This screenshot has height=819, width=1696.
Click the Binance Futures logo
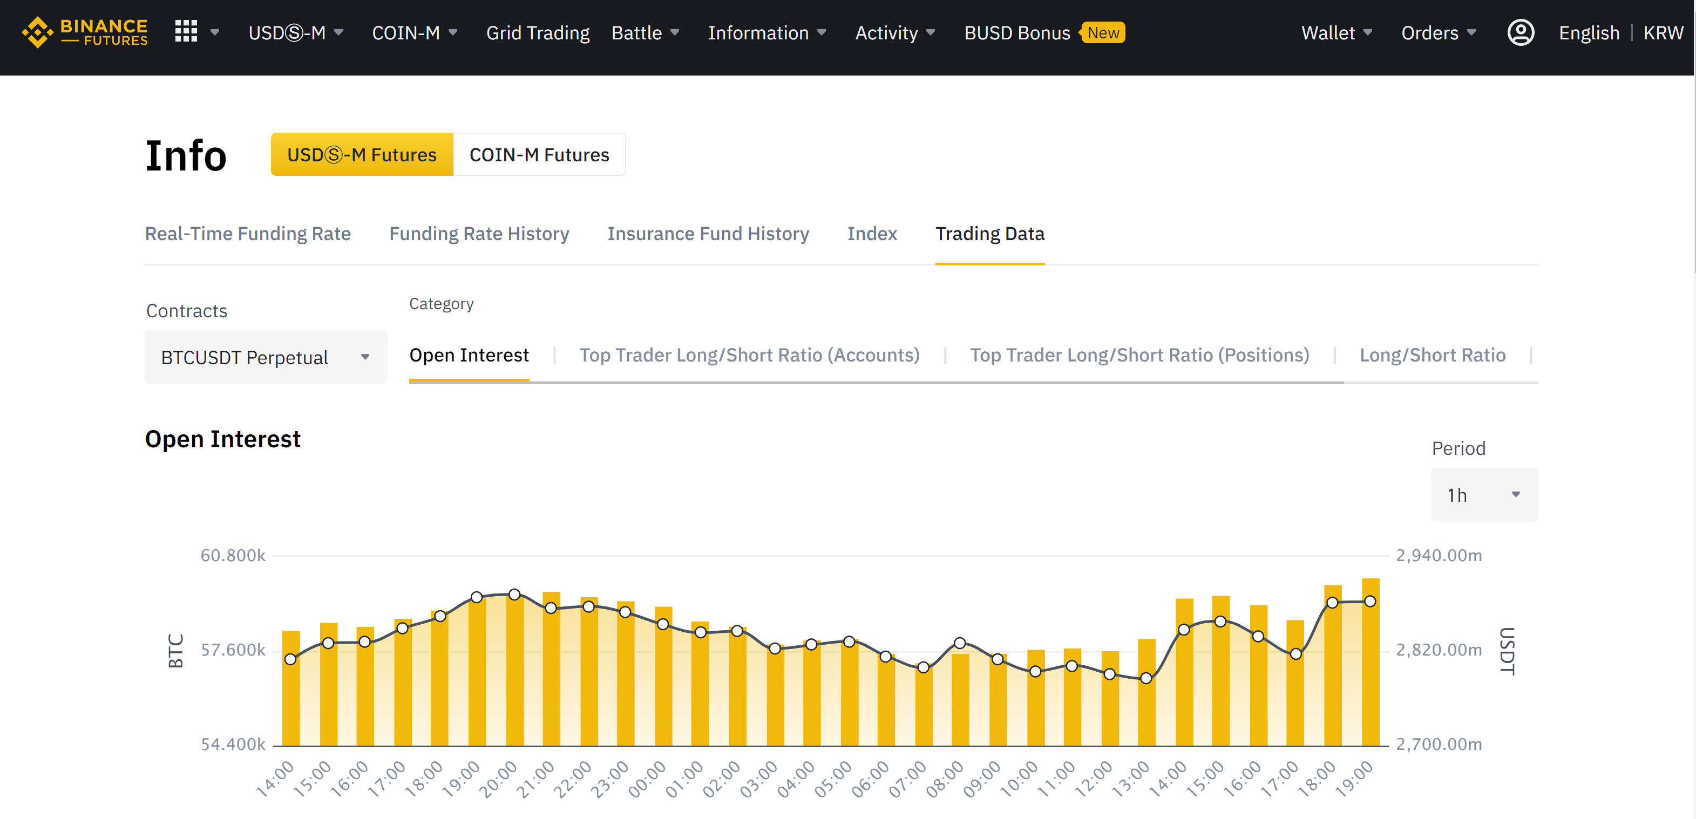pos(84,32)
